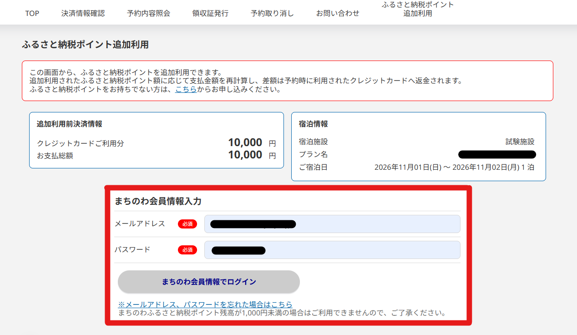Focus the パスワード input field
The image size is (577, 335).
tap(332, 250)
